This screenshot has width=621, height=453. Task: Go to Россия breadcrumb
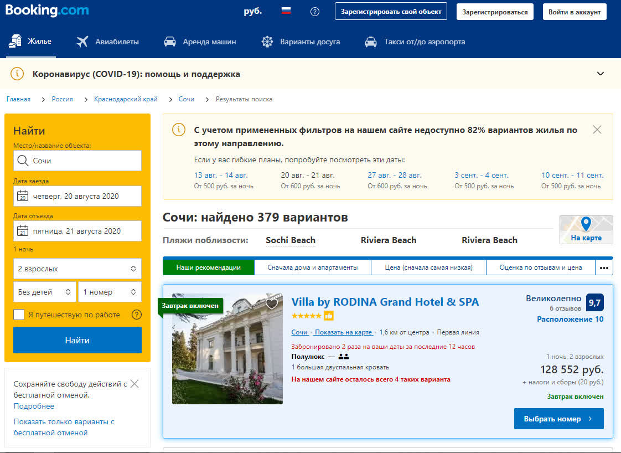click(62, 99)
